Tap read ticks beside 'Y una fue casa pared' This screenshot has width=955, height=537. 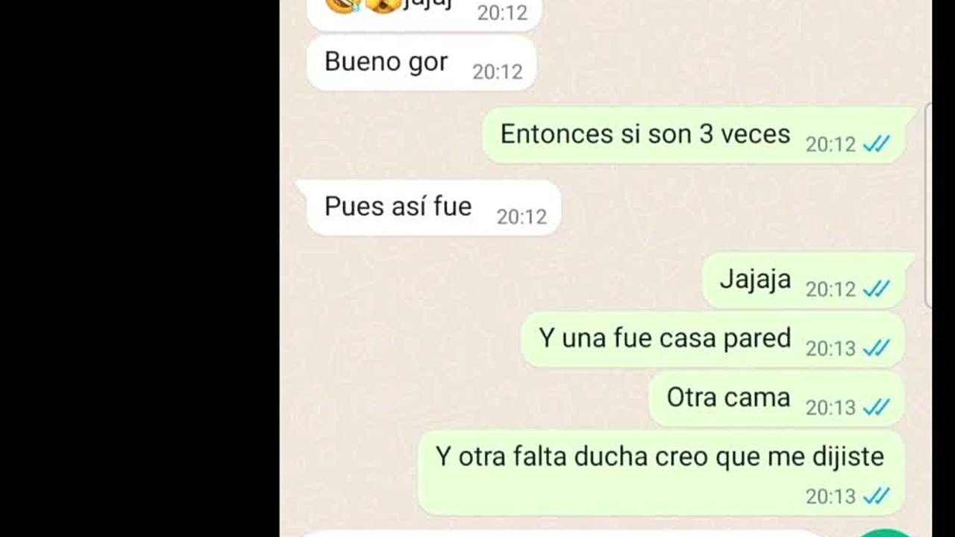[876, 348]
